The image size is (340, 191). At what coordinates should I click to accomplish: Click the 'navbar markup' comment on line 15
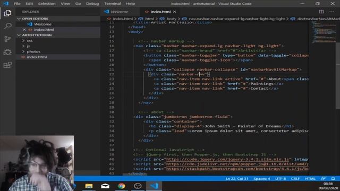(x=166, y=41)
